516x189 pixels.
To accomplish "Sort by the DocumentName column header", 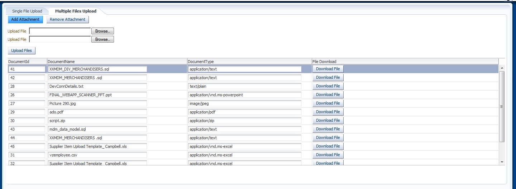I will [117, 62].
